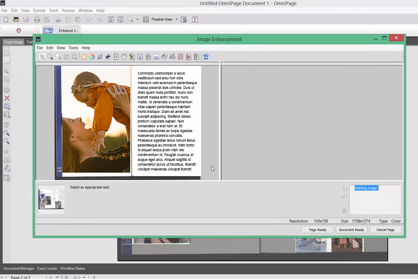Open the Easy Loader tab
The image size is (418, 279).
point(47,269)
